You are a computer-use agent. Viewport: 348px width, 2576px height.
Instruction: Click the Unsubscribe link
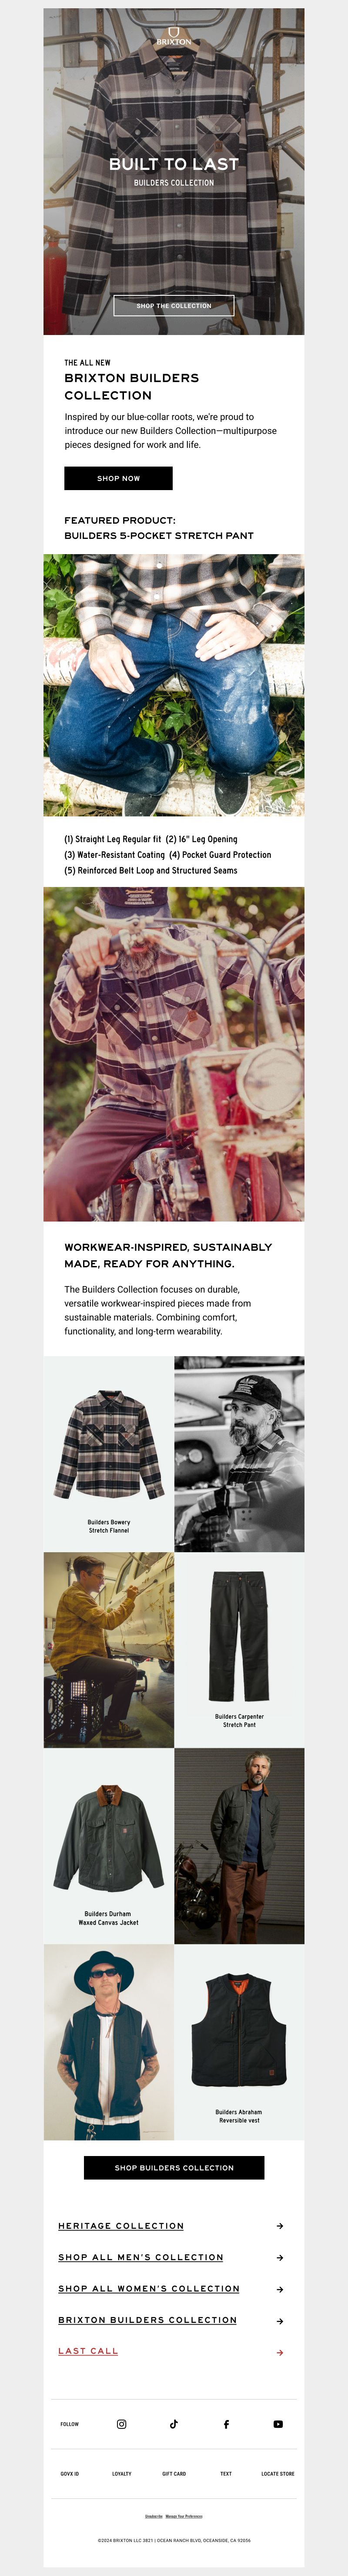[154, 2516]
